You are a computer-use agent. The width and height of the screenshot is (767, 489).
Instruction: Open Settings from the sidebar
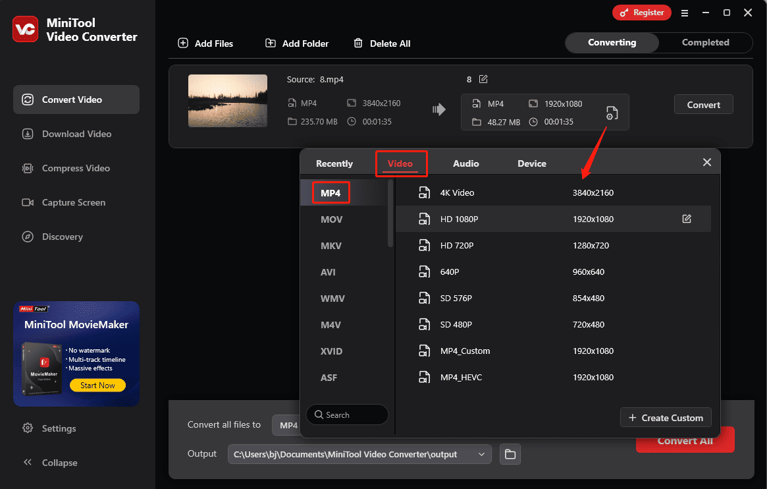[x=49, y=428]
